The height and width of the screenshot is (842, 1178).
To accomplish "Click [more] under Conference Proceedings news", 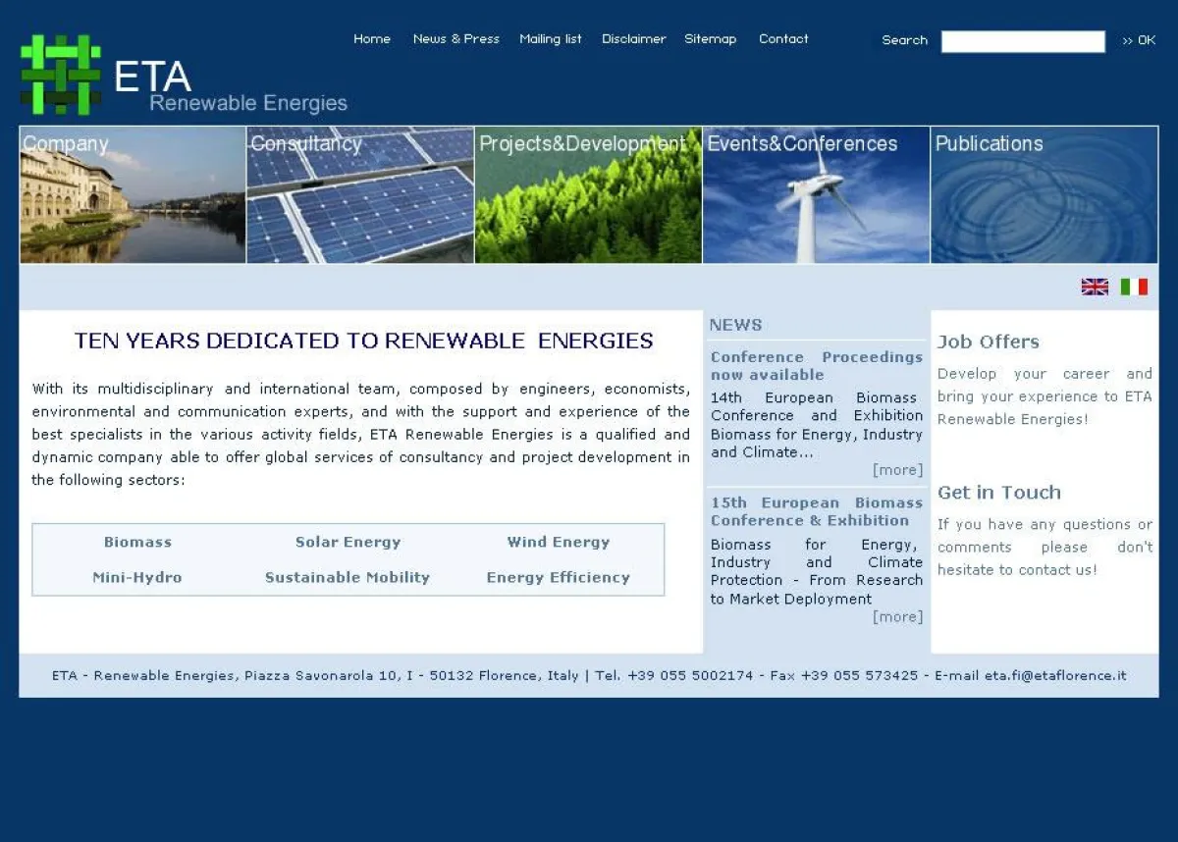I will [x=898, y=470].
